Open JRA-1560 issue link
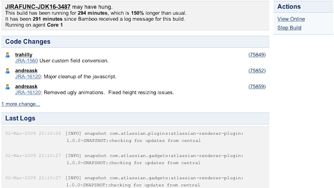 click(26, 61)
